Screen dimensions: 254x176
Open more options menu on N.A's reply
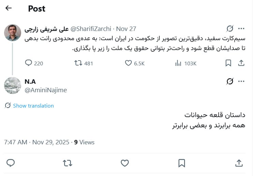[x=241, y=81]
